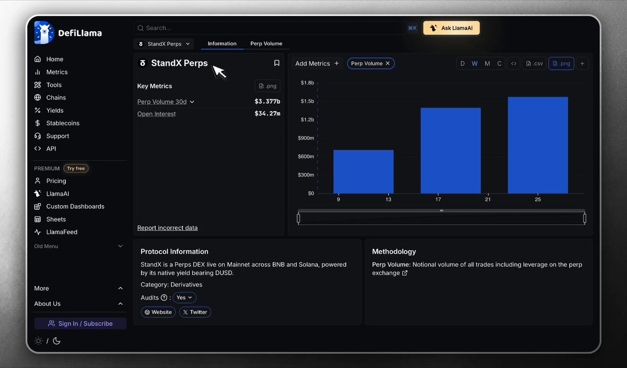This screenshot has width=627, height=368.
Task: Select cumulative C chart interval
Action: (x=500, y=64)
